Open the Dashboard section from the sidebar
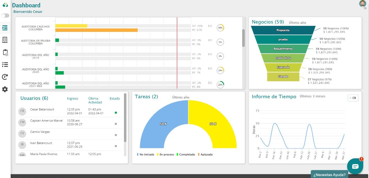This screenshot has width=369, height=178. [x=5, y=28]
